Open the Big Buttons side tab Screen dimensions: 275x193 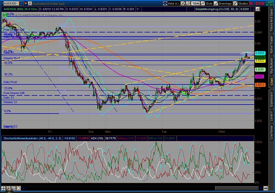[x=271, y=66]
